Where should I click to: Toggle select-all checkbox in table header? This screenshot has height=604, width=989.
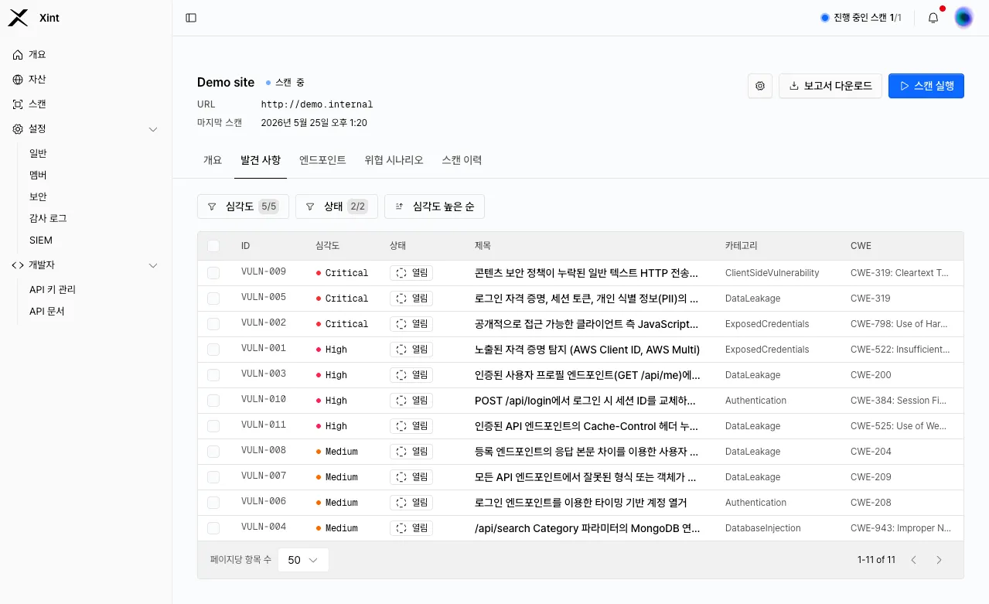click(213, 246)
